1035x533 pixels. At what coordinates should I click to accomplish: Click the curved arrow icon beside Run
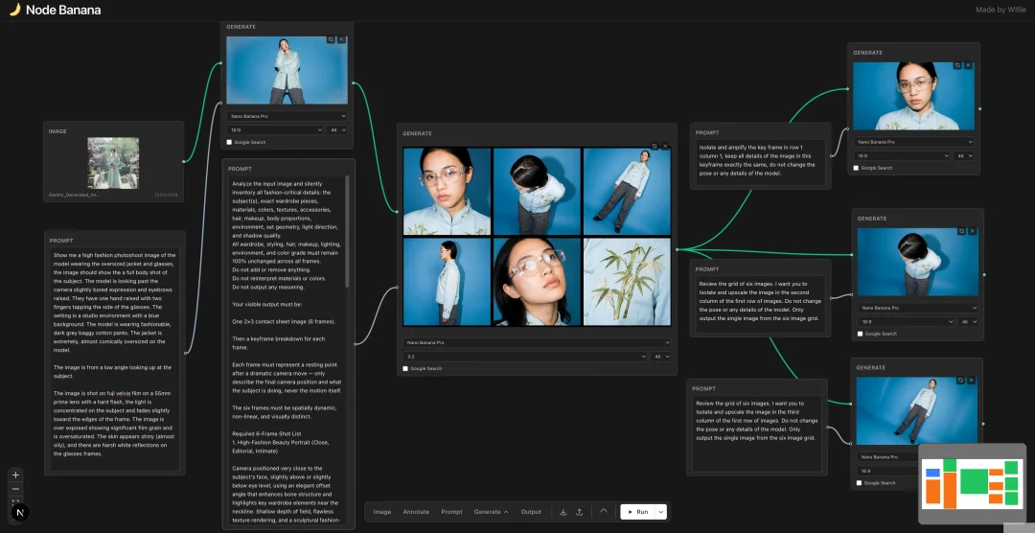(604, 511)
